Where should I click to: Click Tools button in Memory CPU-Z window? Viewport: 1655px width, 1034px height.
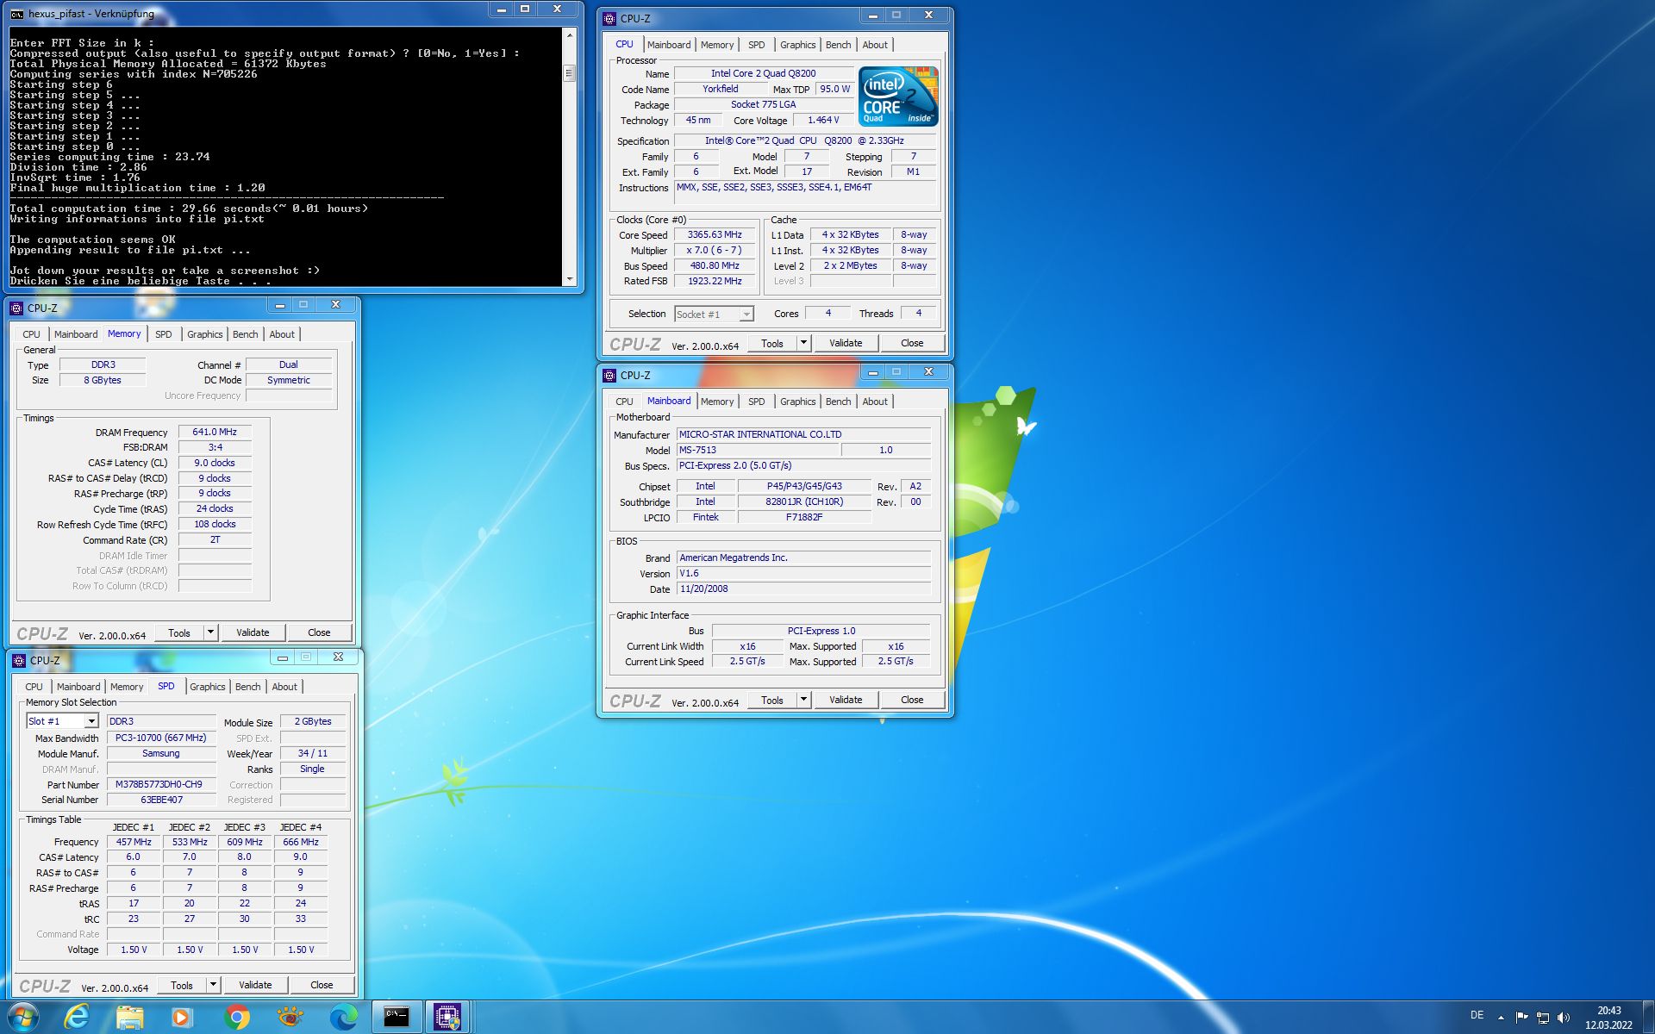click(x=179, y=632)
